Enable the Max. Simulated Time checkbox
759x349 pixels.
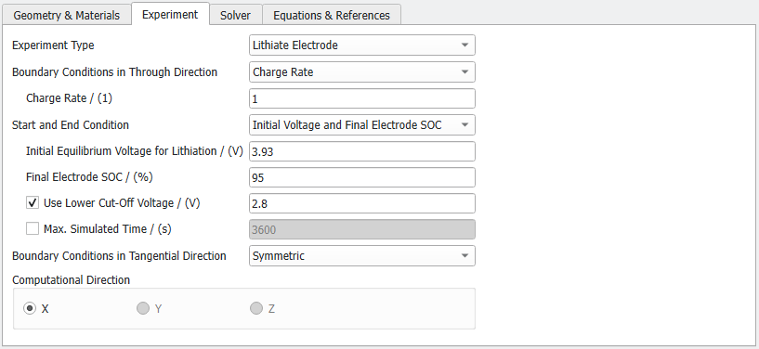click(x=33, y=228)
